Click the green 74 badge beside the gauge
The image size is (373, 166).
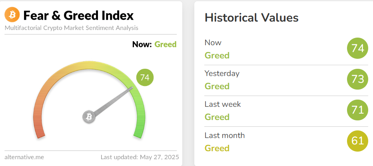click(x=145, y=78)
